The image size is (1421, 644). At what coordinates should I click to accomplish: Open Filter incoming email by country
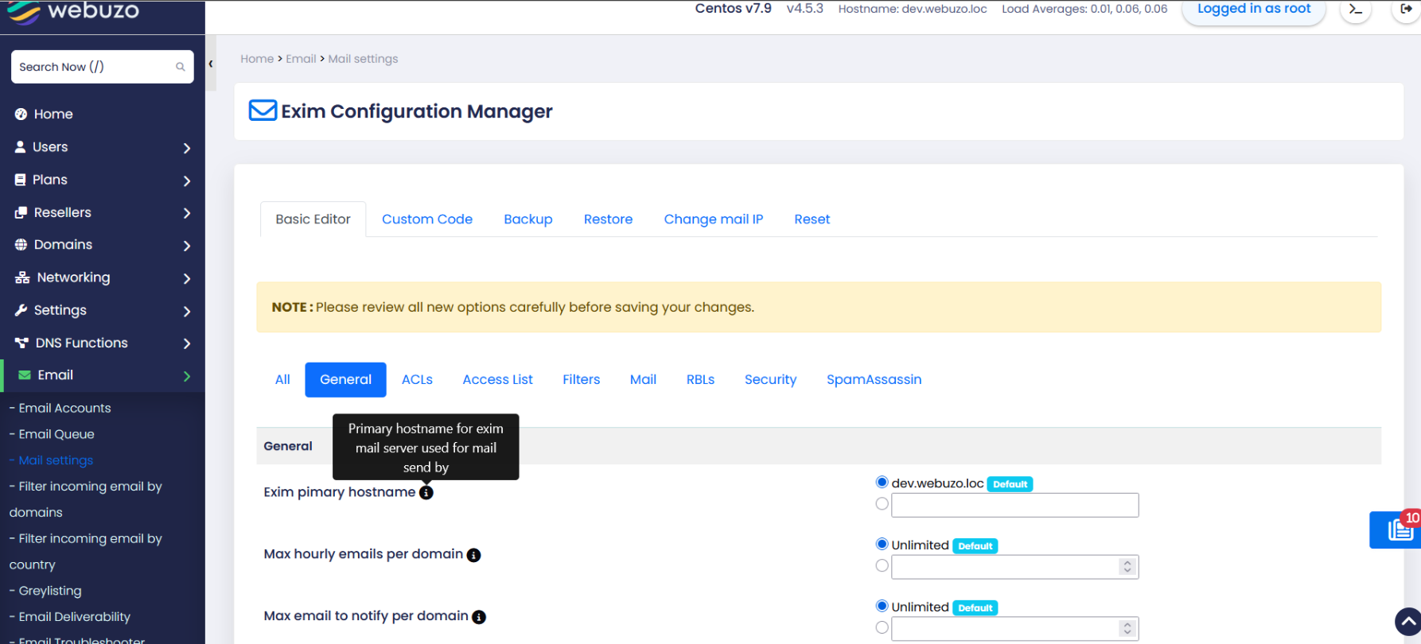[86, 552]
